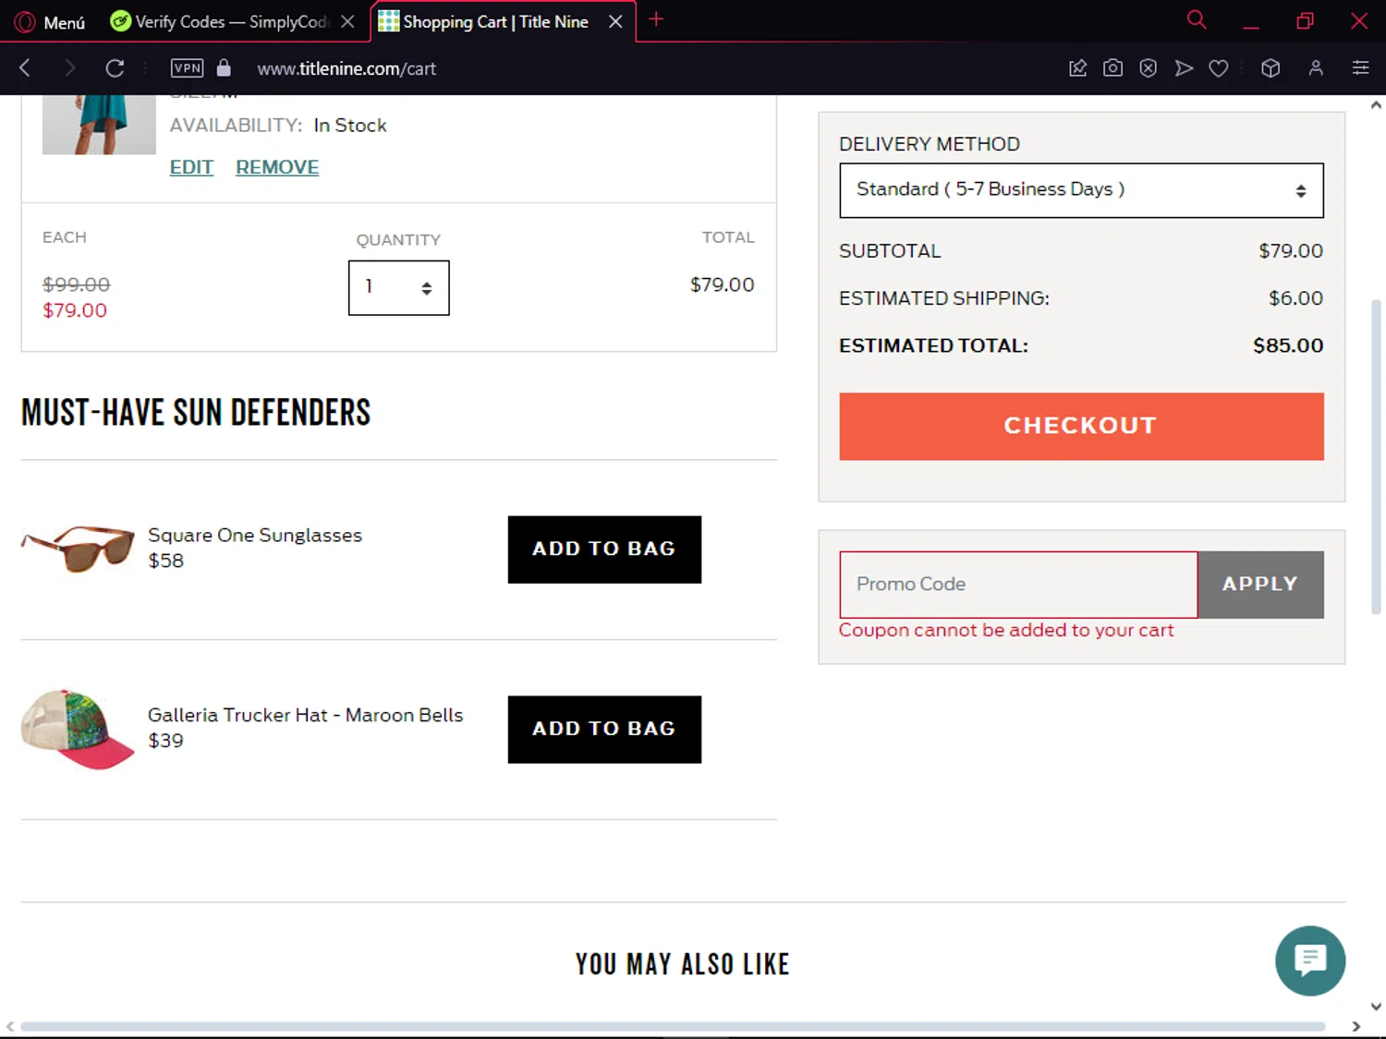Image resolution: width=1386 pixels, height=1039 pixels.
Task: Click the Estimated Total $85.00 value
Action: pos(1288,345)
